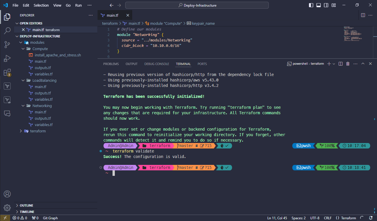377x221 pixels.
Task: Open Git Graph from status bar
Action: pyautogui.click(x=50, y=218)
